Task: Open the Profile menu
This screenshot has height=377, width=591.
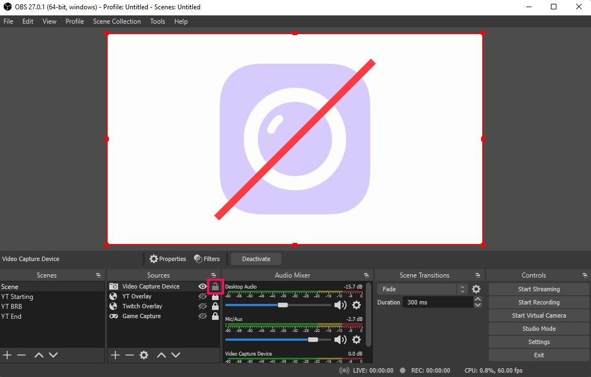Action: (75, 21)
